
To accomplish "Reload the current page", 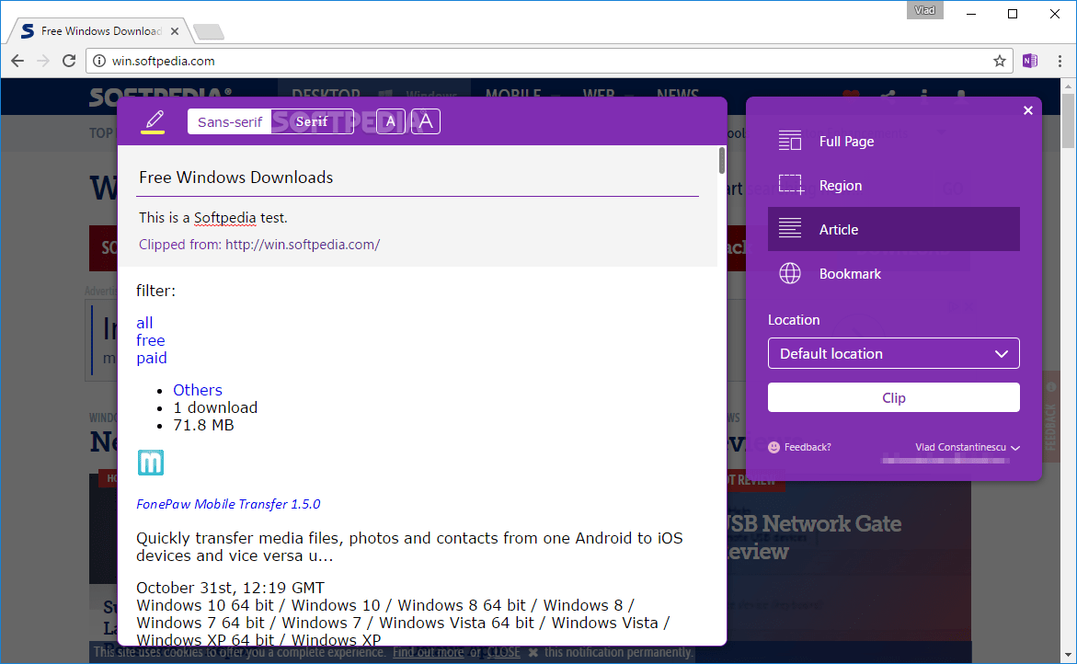I will coord(69,61).
